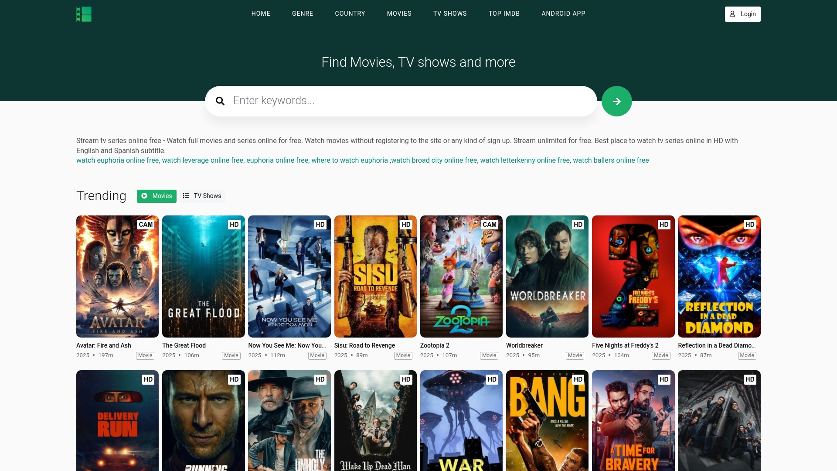Viewport: 837px width, 471px height.
Task: Open the COUNTRY menu
Action: pos(350,14)
